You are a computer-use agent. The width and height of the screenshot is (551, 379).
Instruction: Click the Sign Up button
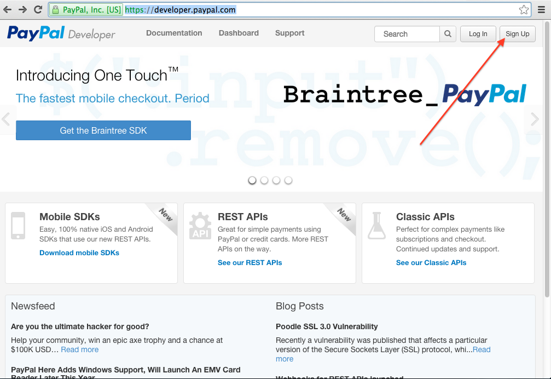click(517, 34)
